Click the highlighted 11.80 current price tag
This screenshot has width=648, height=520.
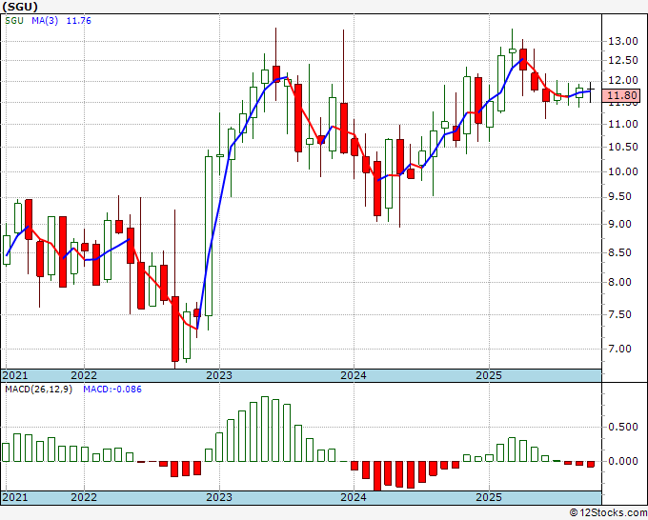coord(621,96)
